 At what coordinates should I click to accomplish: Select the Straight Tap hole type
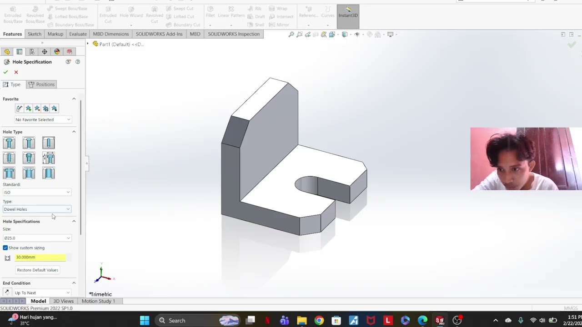point(9,158)
